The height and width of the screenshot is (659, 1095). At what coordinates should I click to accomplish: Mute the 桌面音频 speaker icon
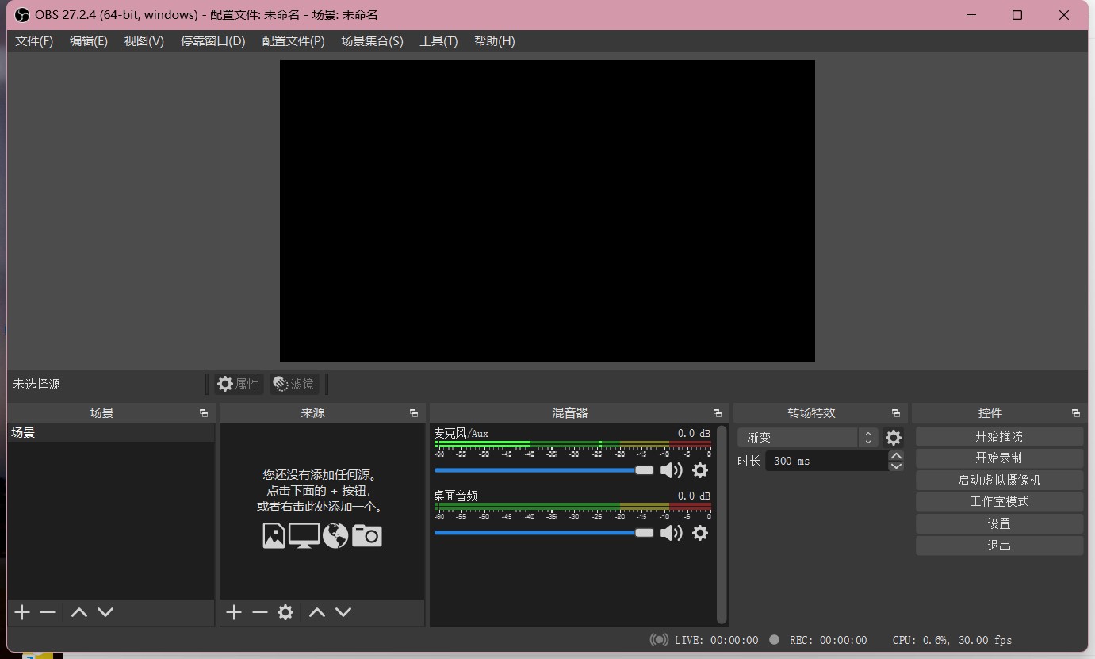point(671,533)
